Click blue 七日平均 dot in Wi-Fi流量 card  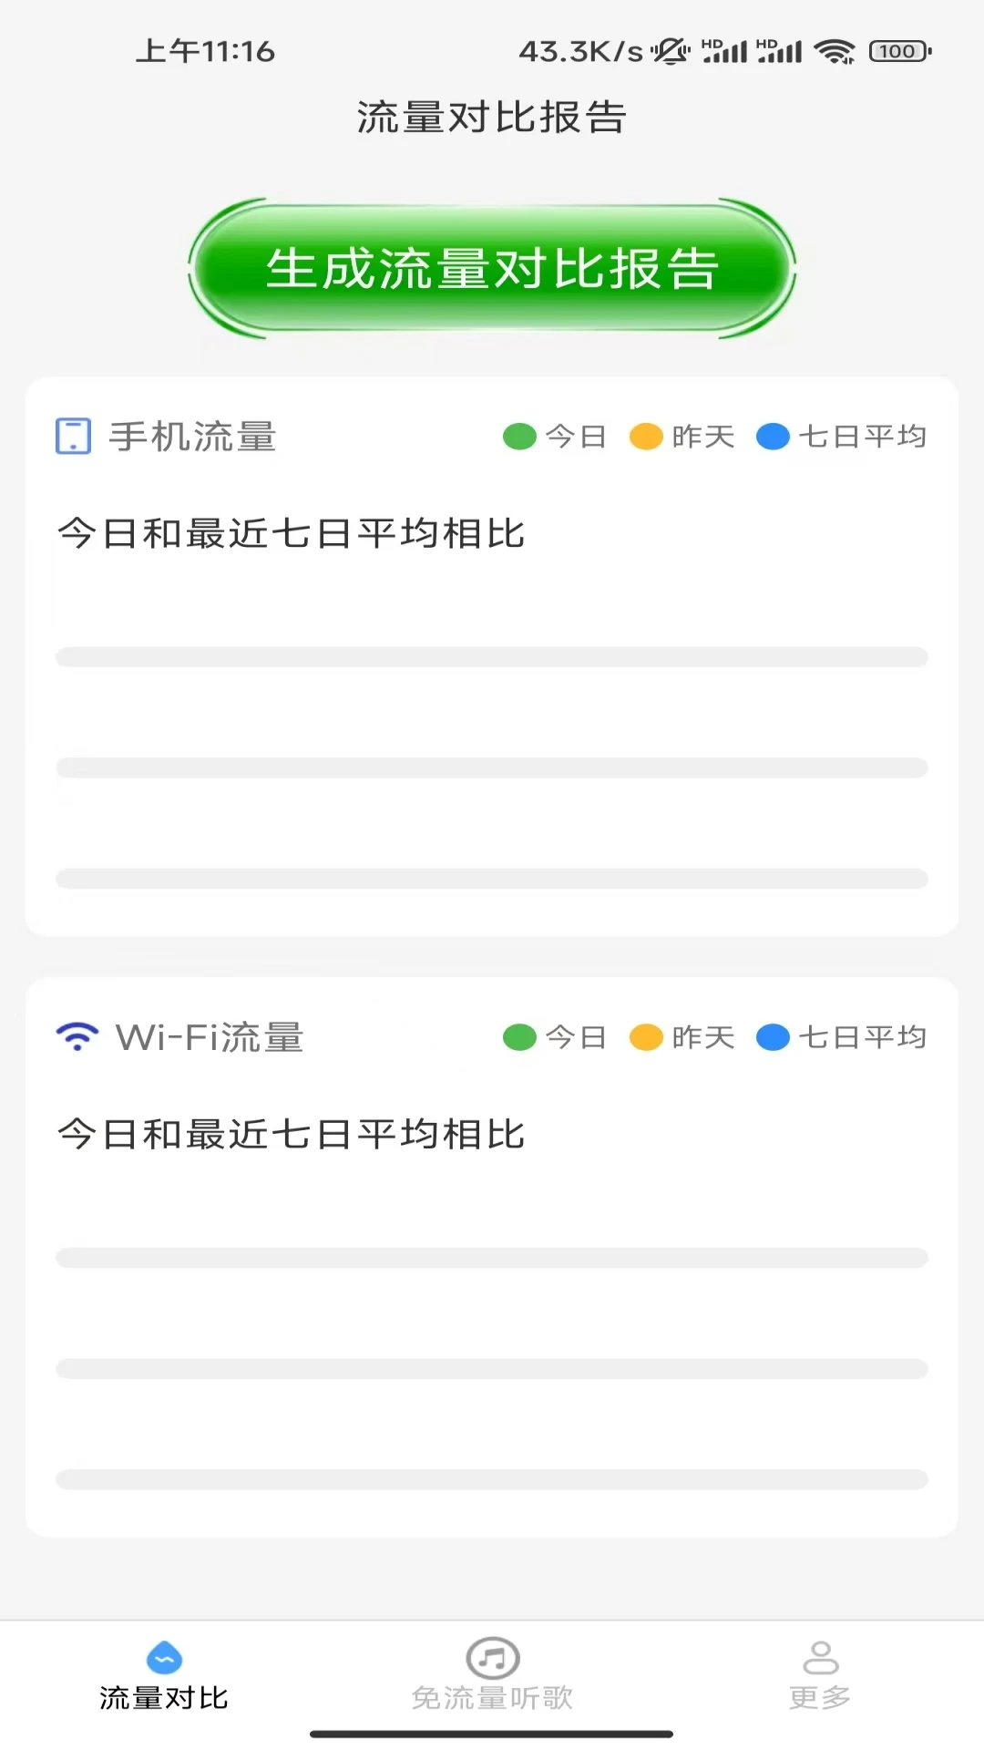773,1037
